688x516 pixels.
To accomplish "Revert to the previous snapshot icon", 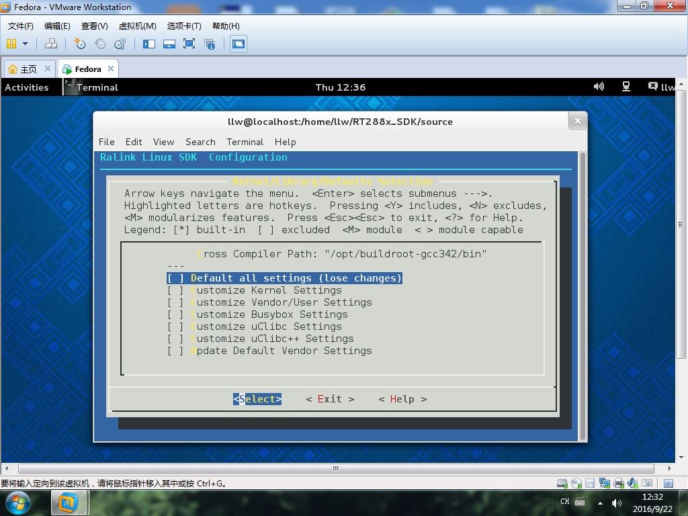I will pos(100,44).
